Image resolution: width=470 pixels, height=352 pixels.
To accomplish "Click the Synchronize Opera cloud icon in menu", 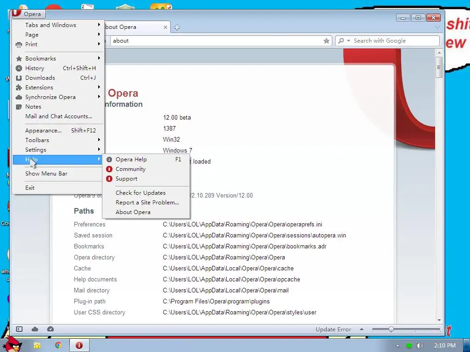I will click(19, 97).
